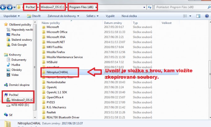Click the OpenAL 1.1 SDK folder icon
211x127 pixels.
click(x=44, y=92)
